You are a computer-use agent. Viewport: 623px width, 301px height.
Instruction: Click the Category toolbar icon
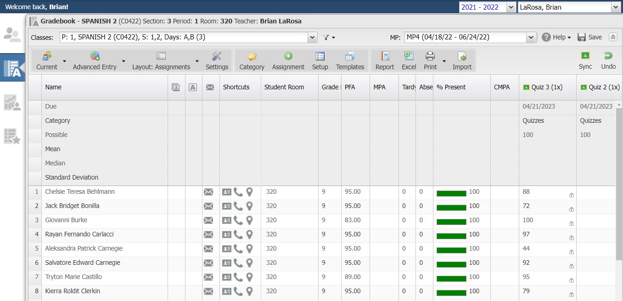point(252,61)
